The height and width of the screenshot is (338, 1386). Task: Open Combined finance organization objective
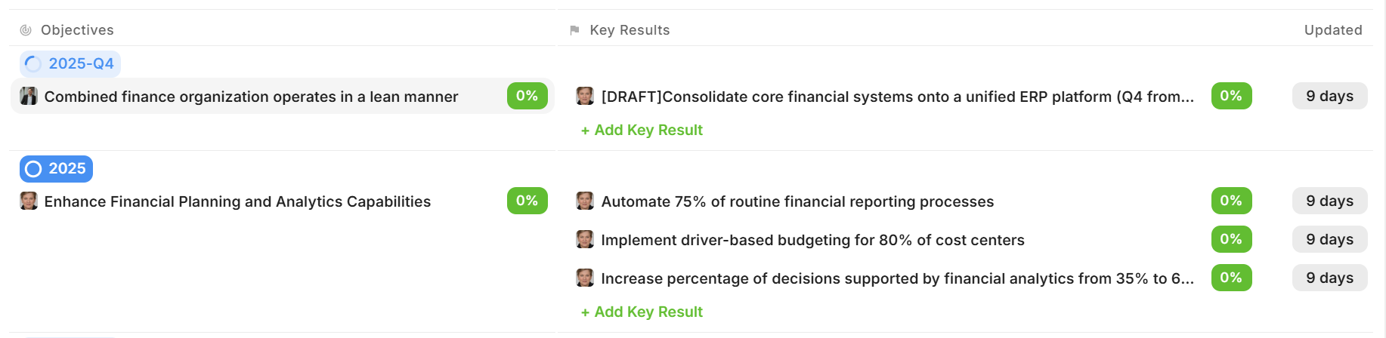pyautogui.click(x=251, y=97)
